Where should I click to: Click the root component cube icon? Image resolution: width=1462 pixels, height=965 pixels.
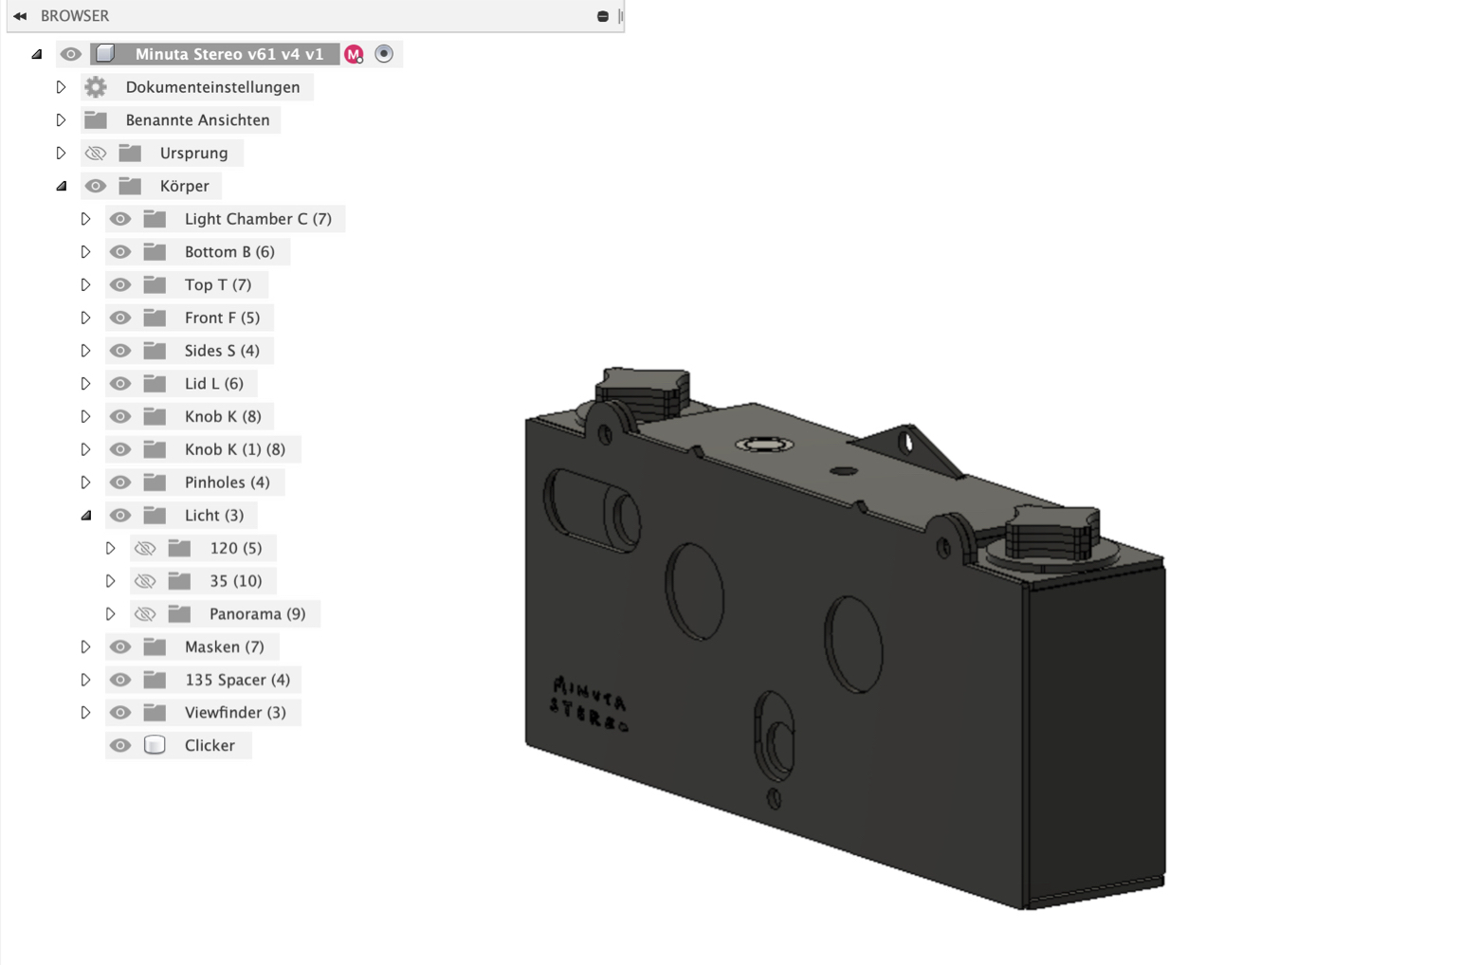(105, 54)
